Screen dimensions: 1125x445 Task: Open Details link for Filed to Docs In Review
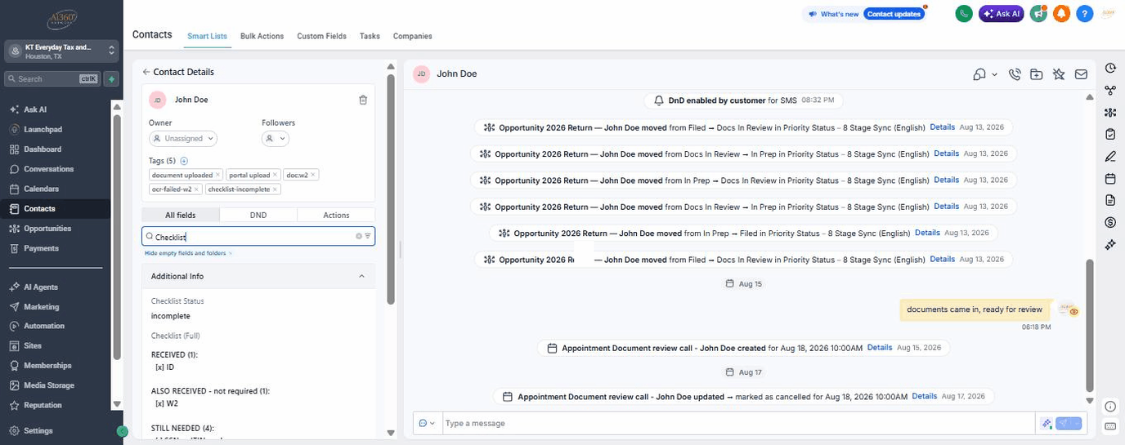pyautogui.click(x=942, y=127)
